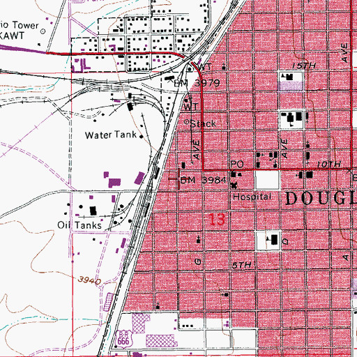The width and height of the screenshot is (357, 357).
Task: Click the 'Water Tank' map label
Action: 111,135
